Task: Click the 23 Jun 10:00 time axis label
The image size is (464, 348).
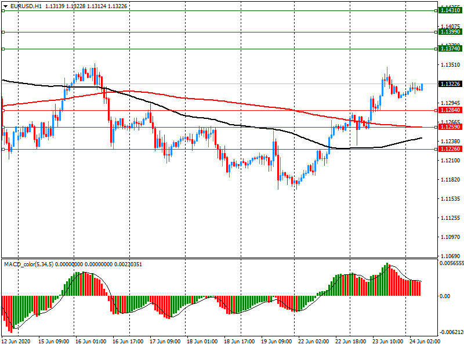Action: coord(387,342)
